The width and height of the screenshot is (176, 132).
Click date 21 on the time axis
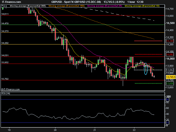click(x=95, y=130)
